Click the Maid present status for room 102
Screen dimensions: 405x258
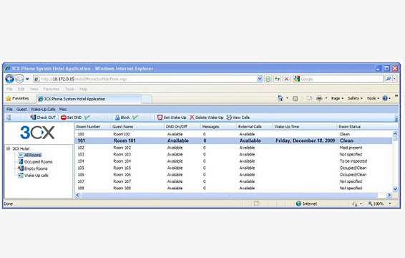pyautogui.click(x=351, y=148)
